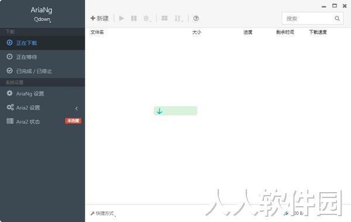351x222 pixels.
Task: Open the Qdown server dropdown
Action: click(x=42, y=19)
